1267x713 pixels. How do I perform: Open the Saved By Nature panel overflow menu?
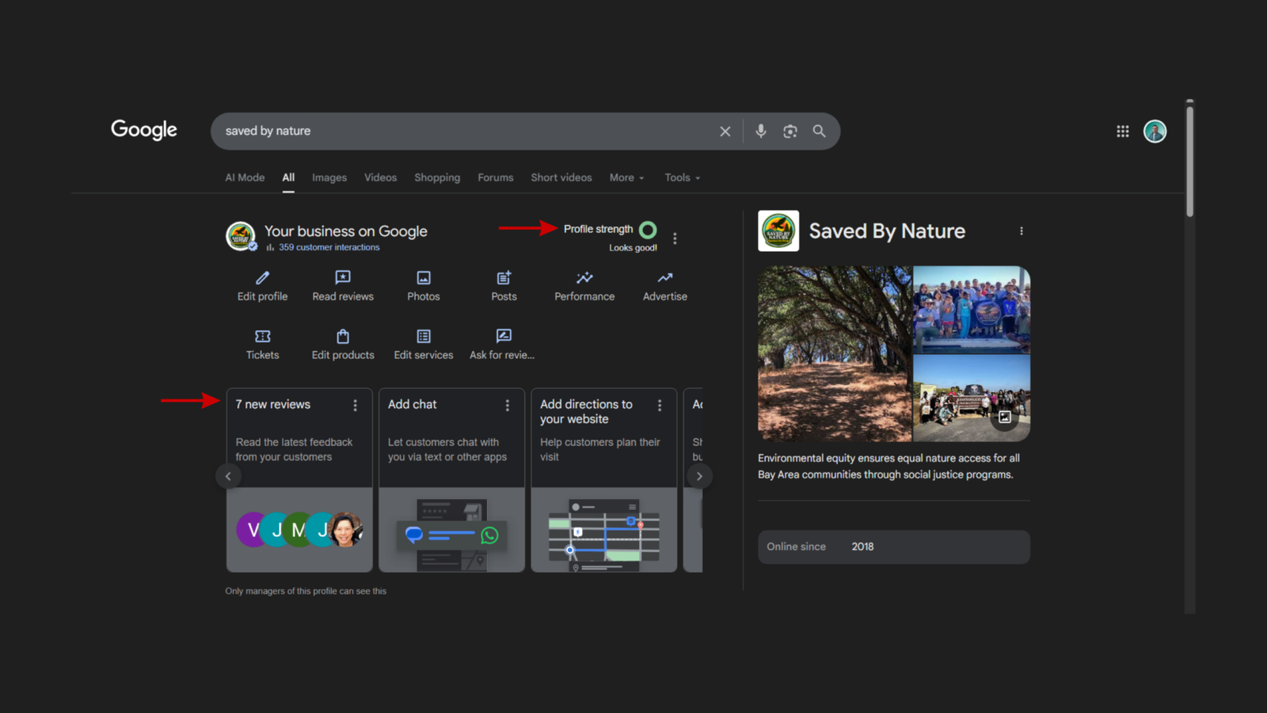click(1022, 231)
